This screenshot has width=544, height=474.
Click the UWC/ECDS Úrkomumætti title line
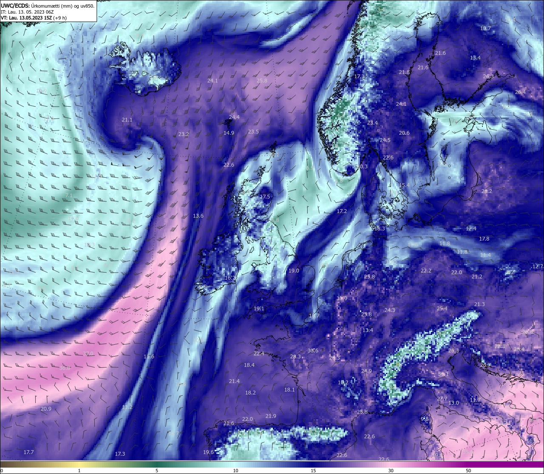[x=48, y=6]
